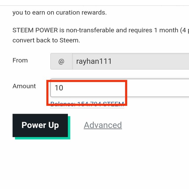Select the rayhan111 username field
Image resolution: width=189 pixels, height=189 pixels.
pos(131,61)
